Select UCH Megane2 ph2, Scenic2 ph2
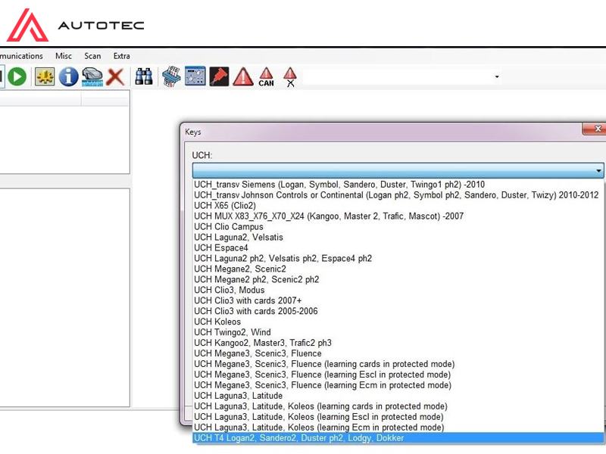The image size is (606, 454). coord(398,279)
